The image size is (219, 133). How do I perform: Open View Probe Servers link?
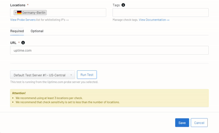coord(23,20)
